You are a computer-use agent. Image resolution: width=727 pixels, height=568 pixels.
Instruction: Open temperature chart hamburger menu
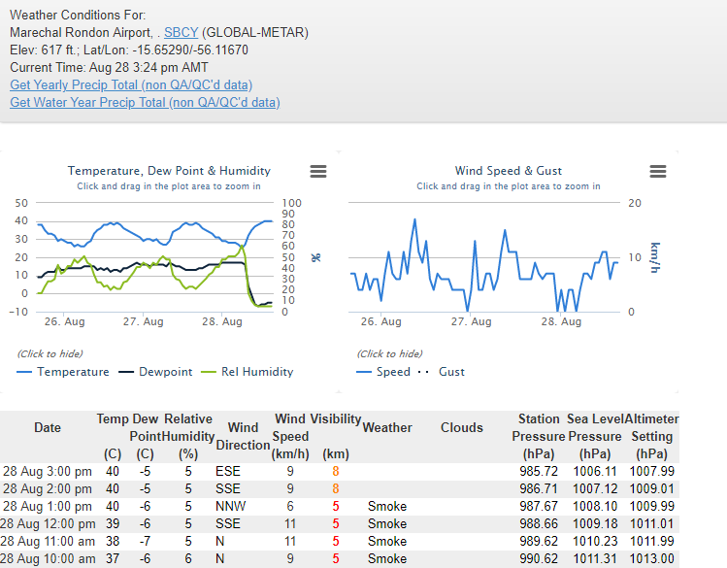click(317, 172)
